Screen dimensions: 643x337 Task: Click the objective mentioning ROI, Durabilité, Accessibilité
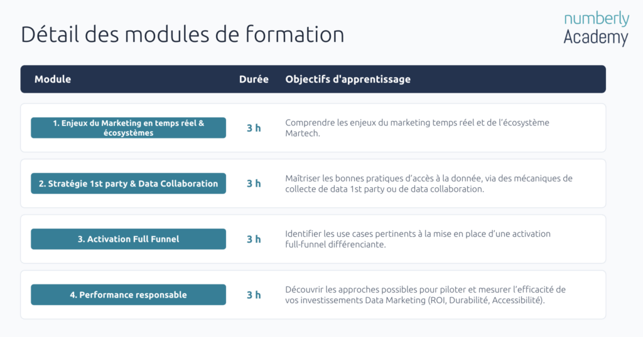tap(425, 295)
